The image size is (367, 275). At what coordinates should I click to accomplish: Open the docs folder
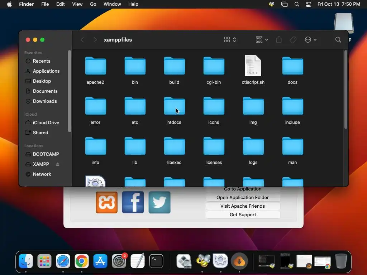coord(292,66)
